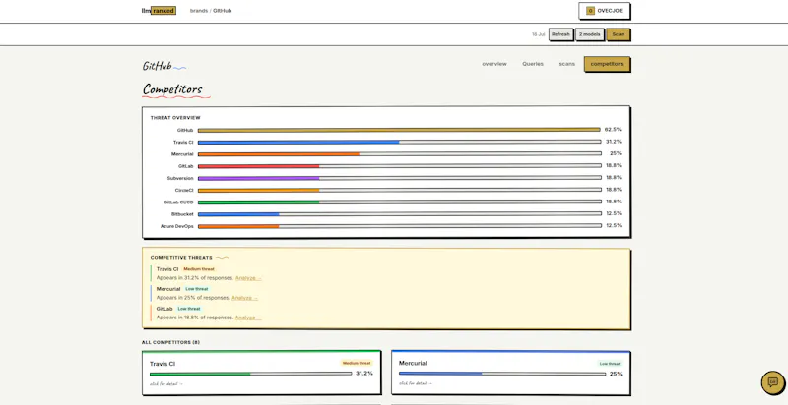The width and height of the screenshot is (788, 405).
Task: Switch to the scans tab
Action: [x=567, y=64]
